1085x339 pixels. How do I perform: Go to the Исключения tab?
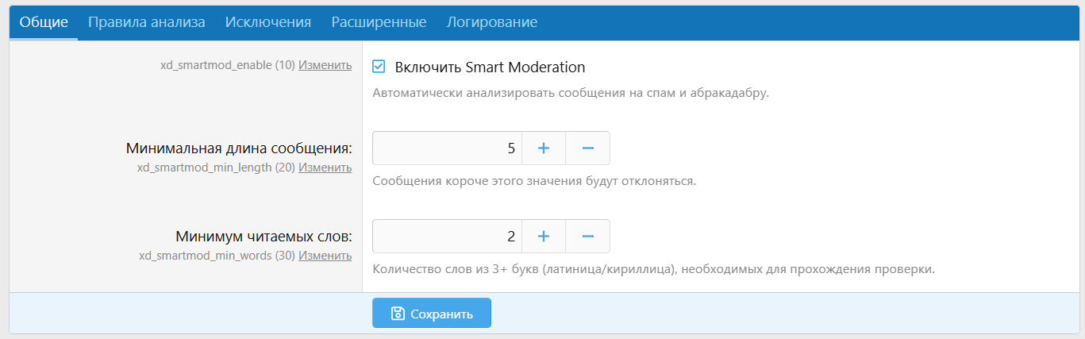coord(268,22)
